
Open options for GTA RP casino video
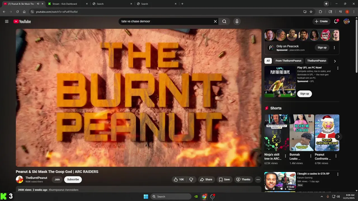click(338, 174)
